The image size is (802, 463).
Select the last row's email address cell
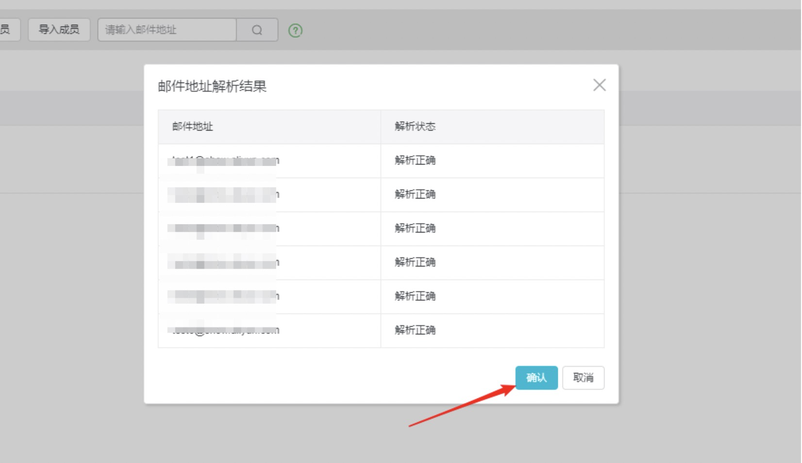pos(225,331)
